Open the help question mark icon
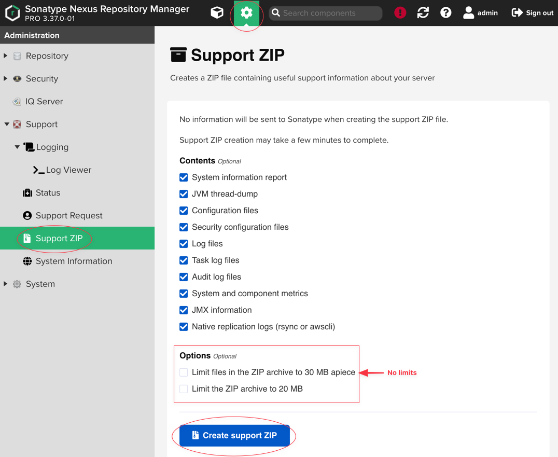558x457 pixels. 445,12
